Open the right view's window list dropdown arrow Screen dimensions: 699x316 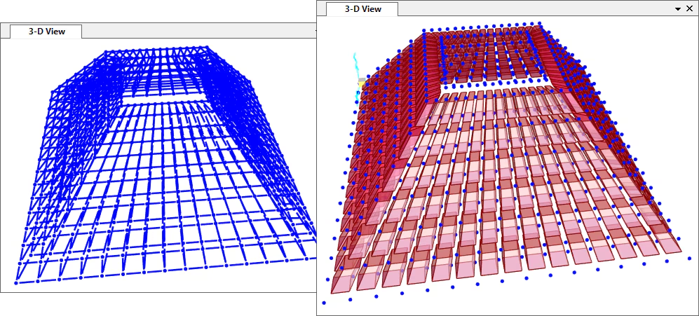(x=678, y=9)
